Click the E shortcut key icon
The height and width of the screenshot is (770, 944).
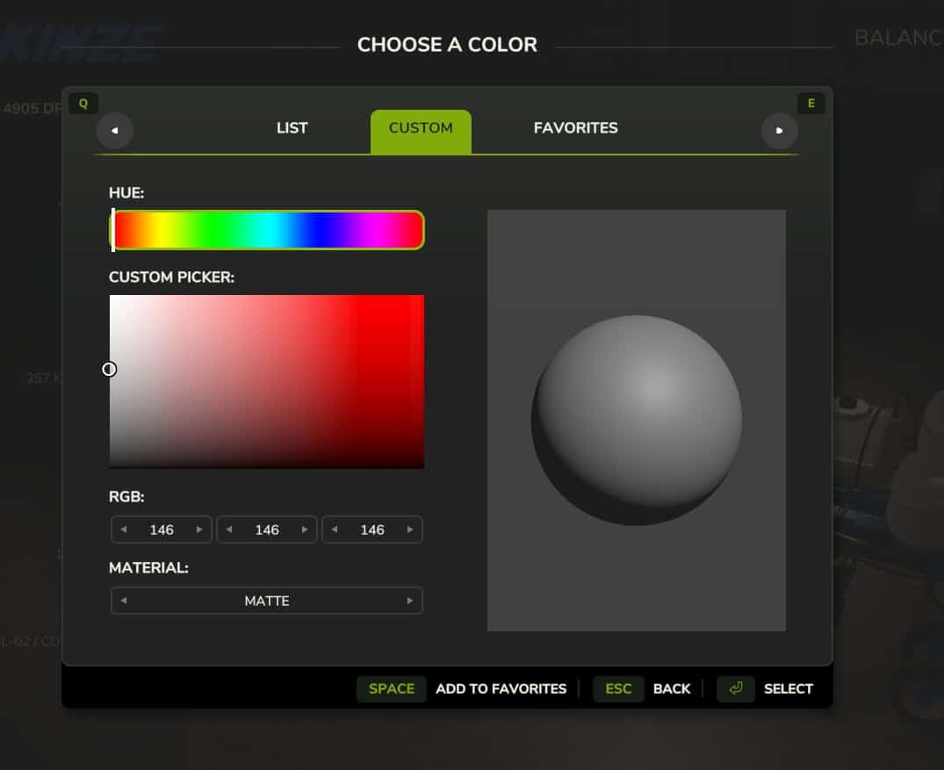(811, 104)
